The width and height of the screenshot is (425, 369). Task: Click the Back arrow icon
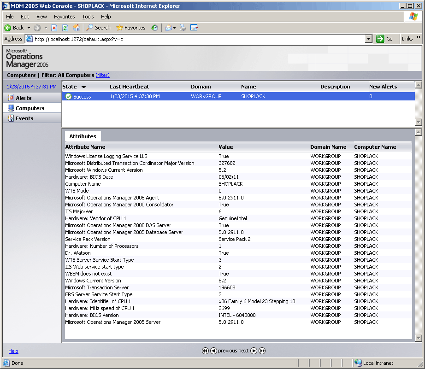tap(7, 28)
